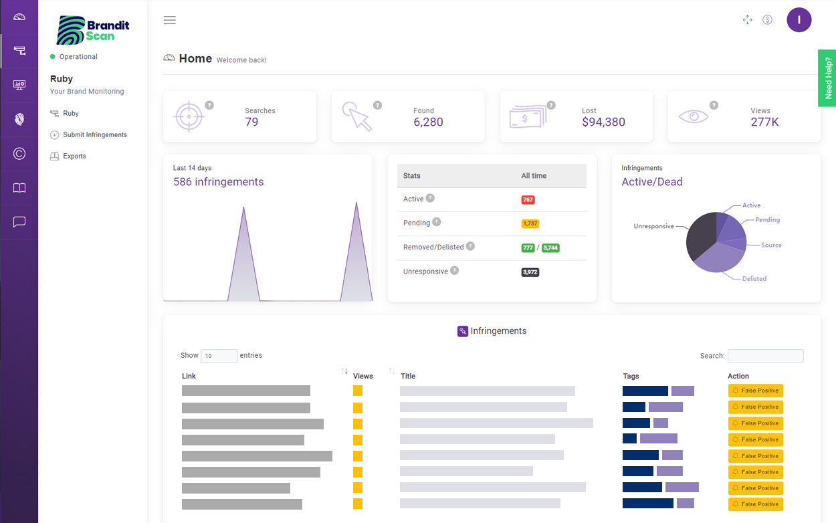Click the Lost money bills icon

[528, 116]
